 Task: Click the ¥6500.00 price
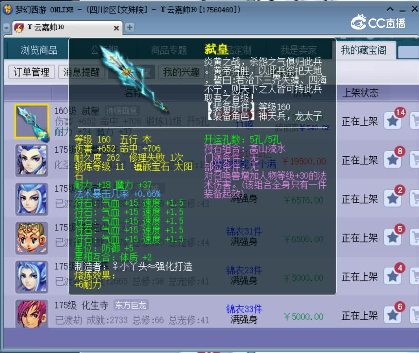tap(304, 239)
